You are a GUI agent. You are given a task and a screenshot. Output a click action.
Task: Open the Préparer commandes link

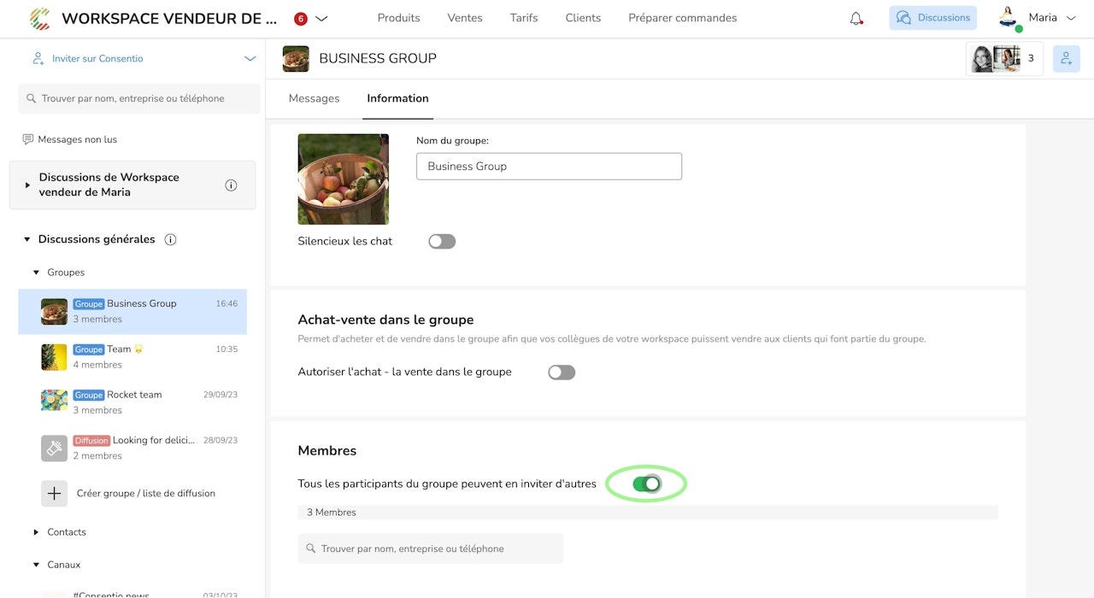(x=682, y=18)
